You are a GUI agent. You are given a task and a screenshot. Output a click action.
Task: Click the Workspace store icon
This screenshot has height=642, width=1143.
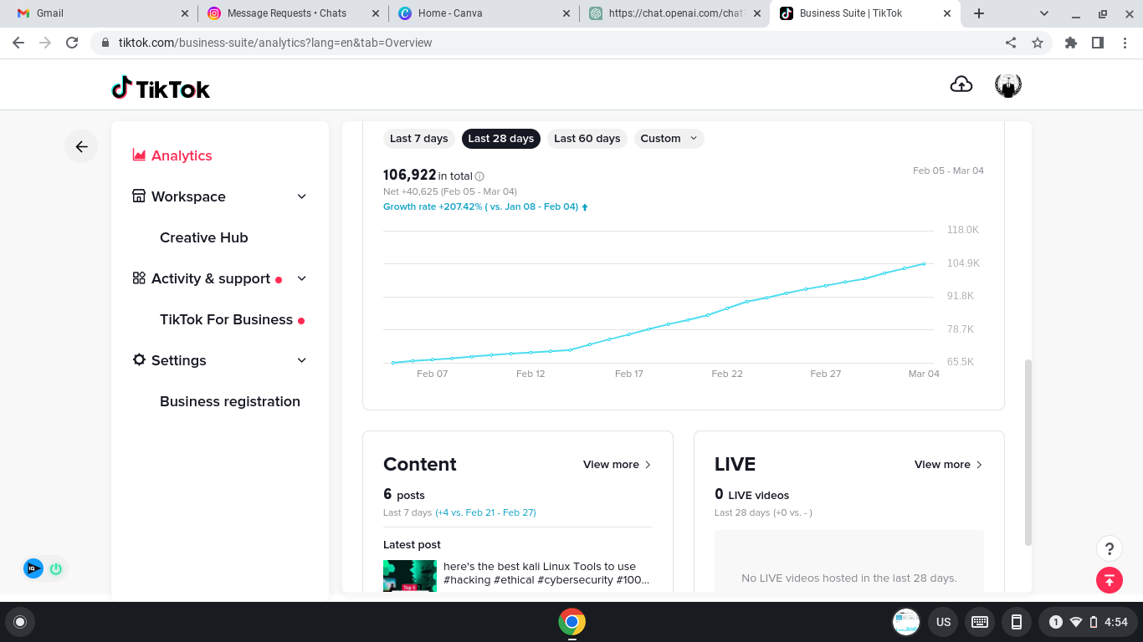coord(139,196)
